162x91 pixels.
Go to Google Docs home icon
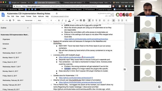click(x=3, y=15)
